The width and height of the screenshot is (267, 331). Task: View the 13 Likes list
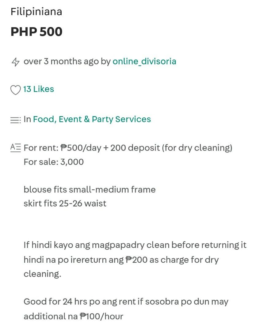click(x=39, y=89)
